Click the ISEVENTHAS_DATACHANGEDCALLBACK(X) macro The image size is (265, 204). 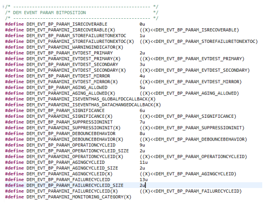(x=93, y=105)
